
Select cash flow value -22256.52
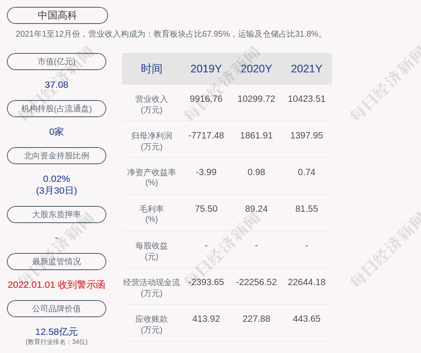click(x=256, y=282)
